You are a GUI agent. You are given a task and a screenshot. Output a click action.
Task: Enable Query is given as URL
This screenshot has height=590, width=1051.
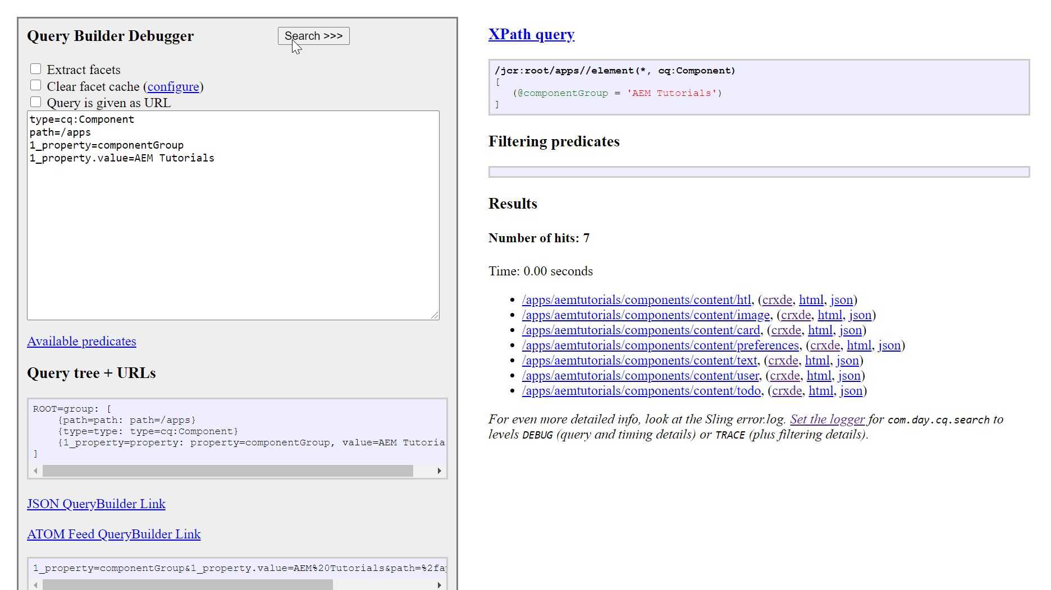[x=36, y=102]
